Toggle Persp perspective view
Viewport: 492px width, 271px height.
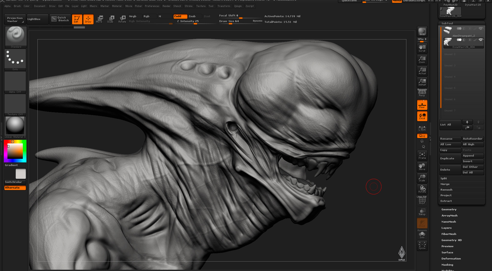(422, 93)
